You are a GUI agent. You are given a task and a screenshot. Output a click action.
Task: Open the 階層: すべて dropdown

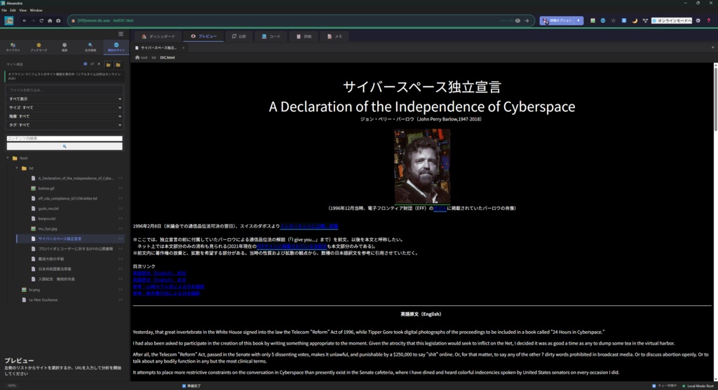(65, 116)
